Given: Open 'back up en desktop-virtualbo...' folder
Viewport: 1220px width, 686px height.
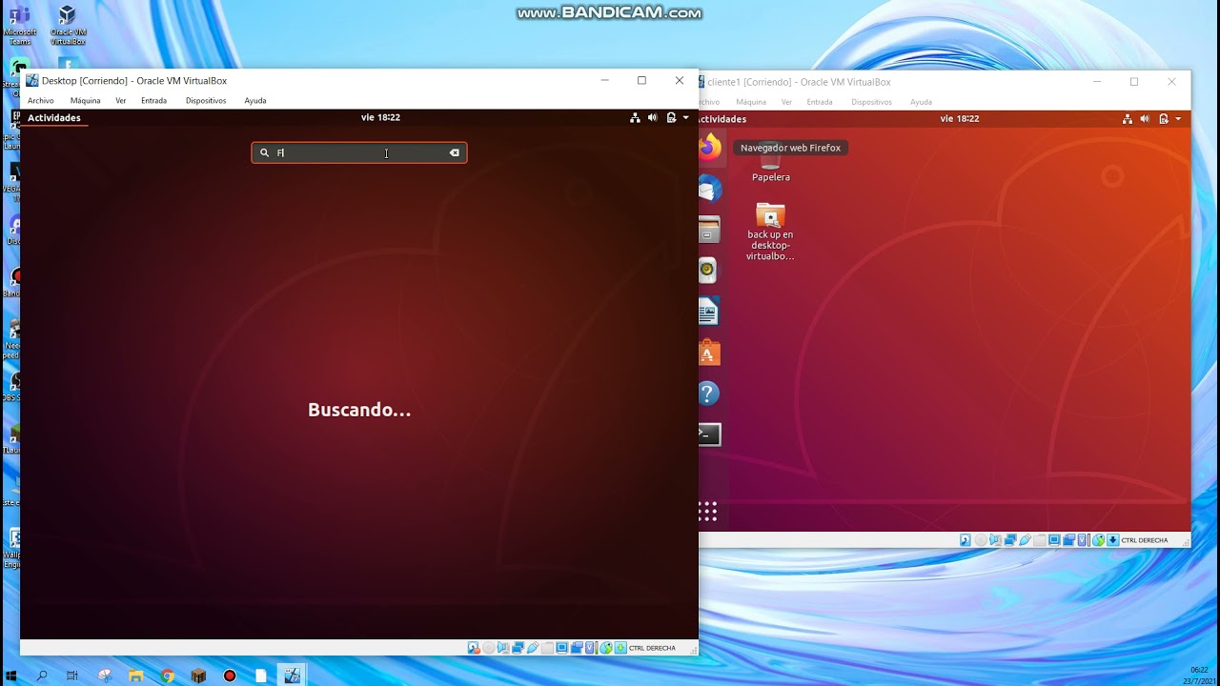Looking at the screenshot, I should pos(770,232).
